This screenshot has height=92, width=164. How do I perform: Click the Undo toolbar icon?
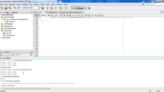pos(15,8)
